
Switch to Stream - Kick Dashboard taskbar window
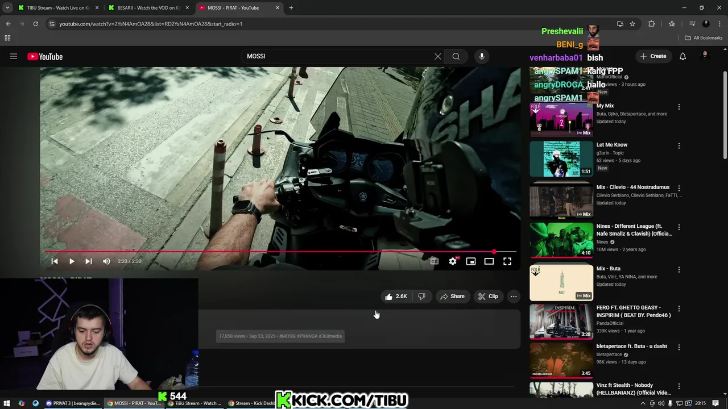[252, 403]
